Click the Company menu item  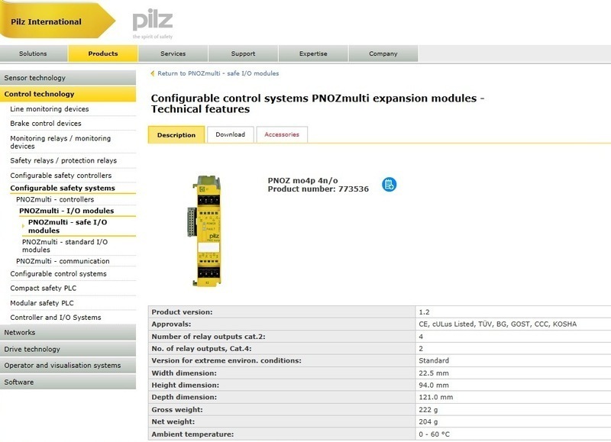pyautogui.click(x=383, y=53)
